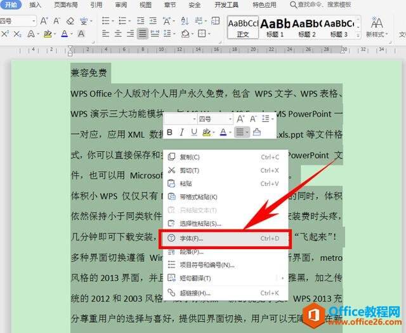Viewport: 406px width, 333px height.
Task: Click the format painter in mini toolbar
Action: pos(256,132)
